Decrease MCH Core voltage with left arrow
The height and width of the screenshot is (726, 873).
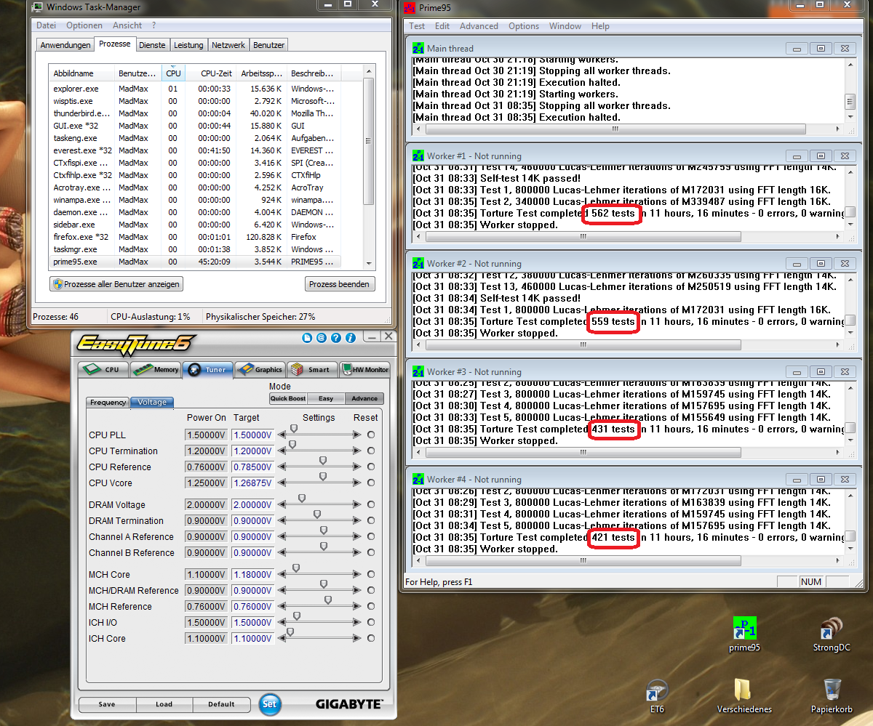coord(282,574)
